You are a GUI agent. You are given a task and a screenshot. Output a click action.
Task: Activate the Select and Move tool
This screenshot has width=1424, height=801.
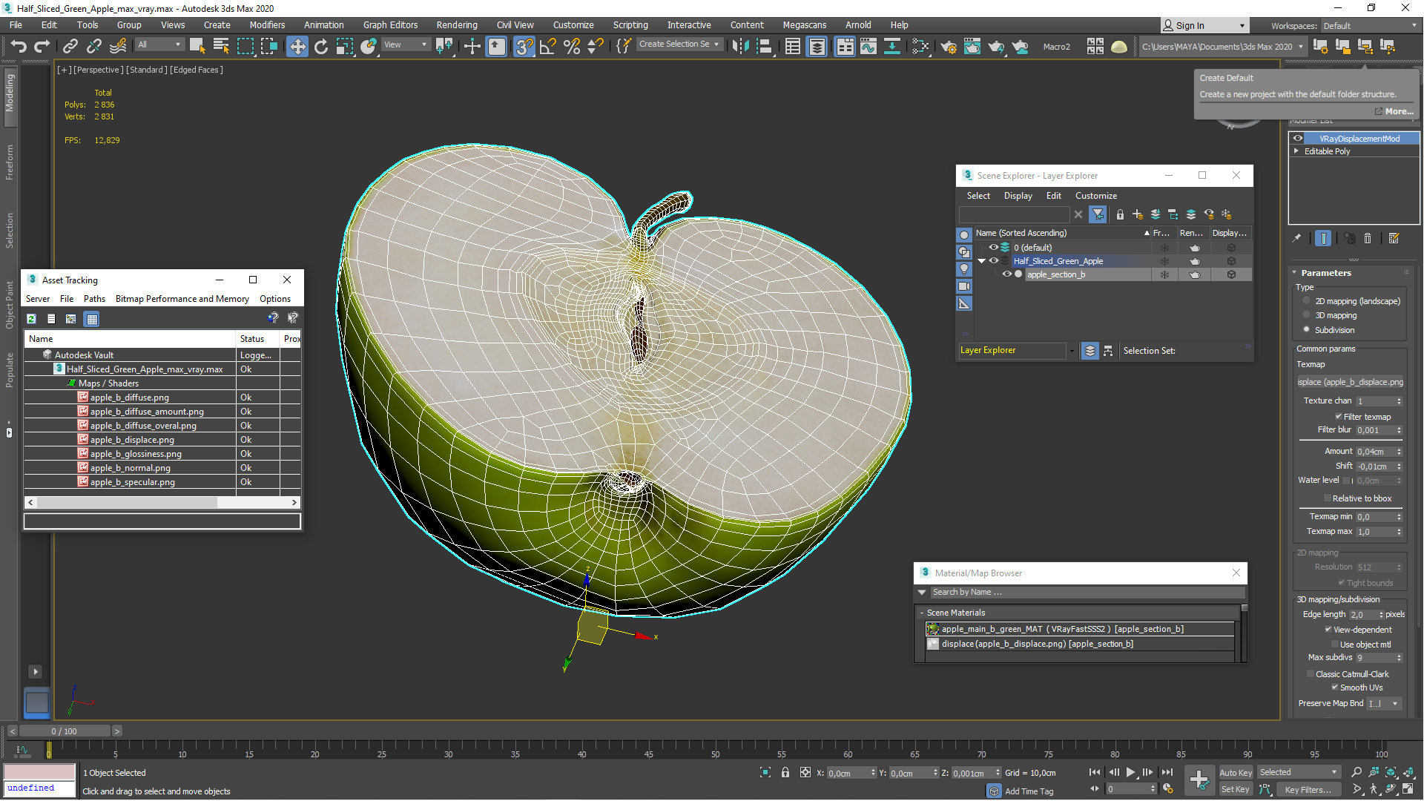[x=297, y=47]
